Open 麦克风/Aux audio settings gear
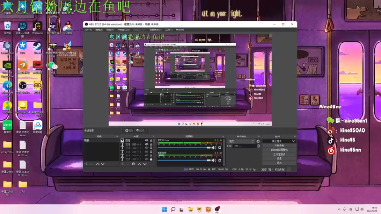Image resolution: width=381 pixels, height=214 pixels. point(220,148)
